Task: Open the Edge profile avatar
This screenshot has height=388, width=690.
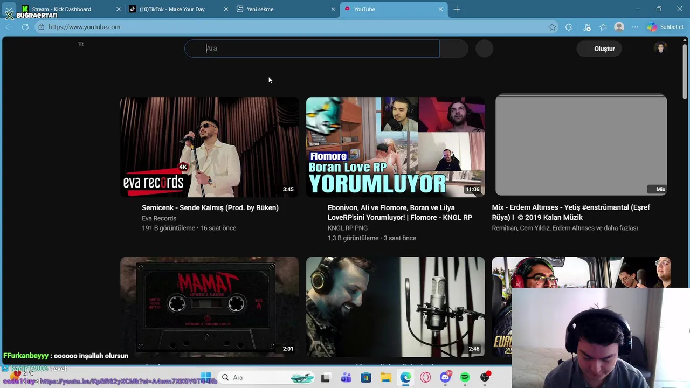Action: [x=619, y=27]
